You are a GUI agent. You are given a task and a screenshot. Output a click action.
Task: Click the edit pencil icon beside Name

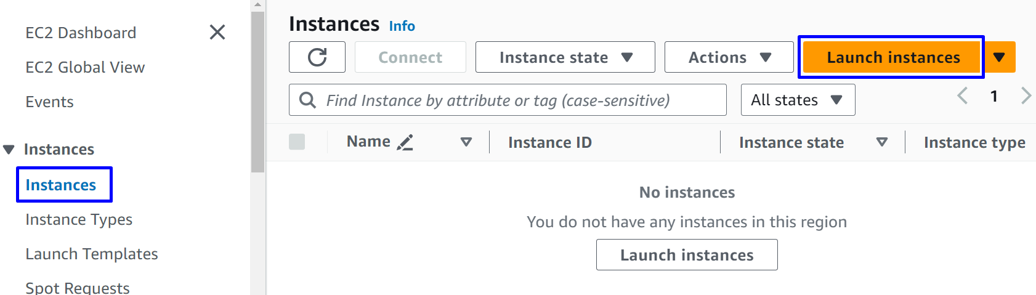click(405, 143)
